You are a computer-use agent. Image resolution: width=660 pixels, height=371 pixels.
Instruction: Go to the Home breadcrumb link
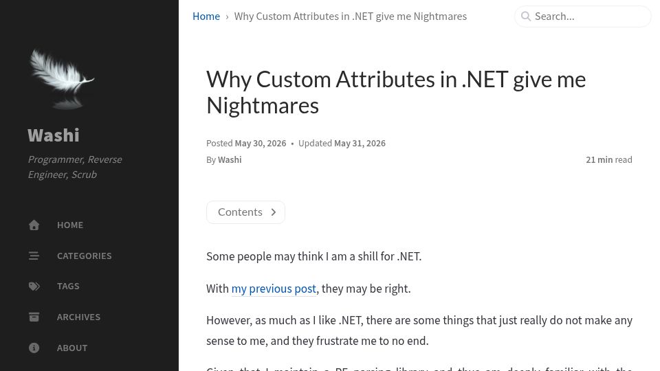pyautogui.click(x=206, y=16)
